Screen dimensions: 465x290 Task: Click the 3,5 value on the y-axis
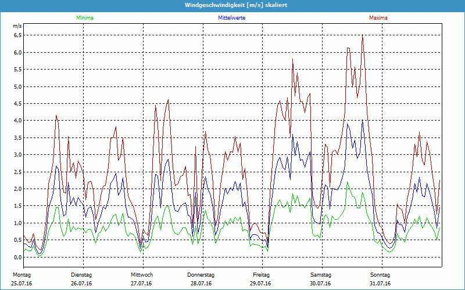[x=18, y=137]
